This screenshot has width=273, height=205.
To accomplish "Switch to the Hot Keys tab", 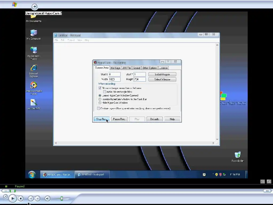I will 115,68.
